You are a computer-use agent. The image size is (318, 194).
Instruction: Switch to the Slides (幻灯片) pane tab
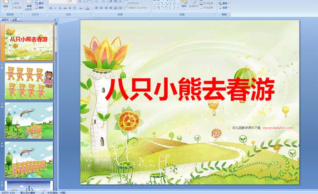coord(5,20)
